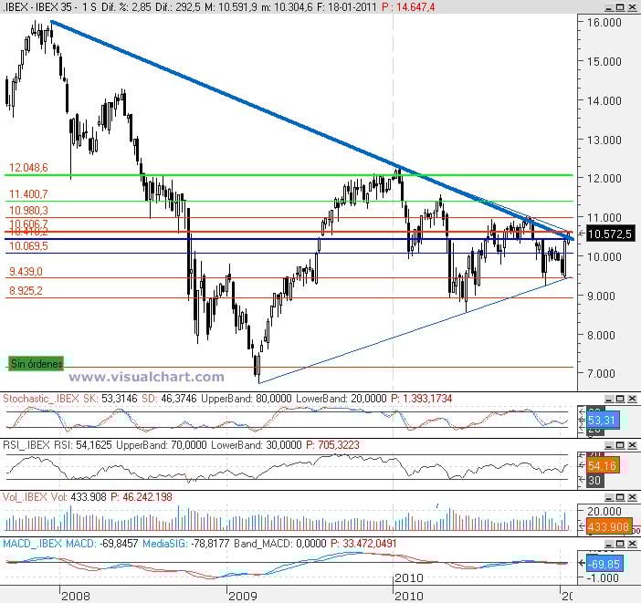
Task: Maximize the main IBEX 35 chart window
Action: click(x=620, y=7)
